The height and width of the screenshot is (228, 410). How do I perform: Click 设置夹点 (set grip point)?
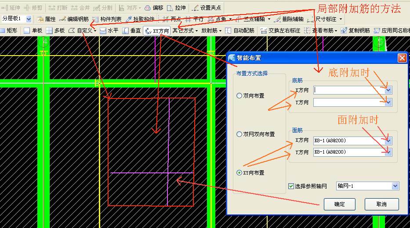(207, 8)
